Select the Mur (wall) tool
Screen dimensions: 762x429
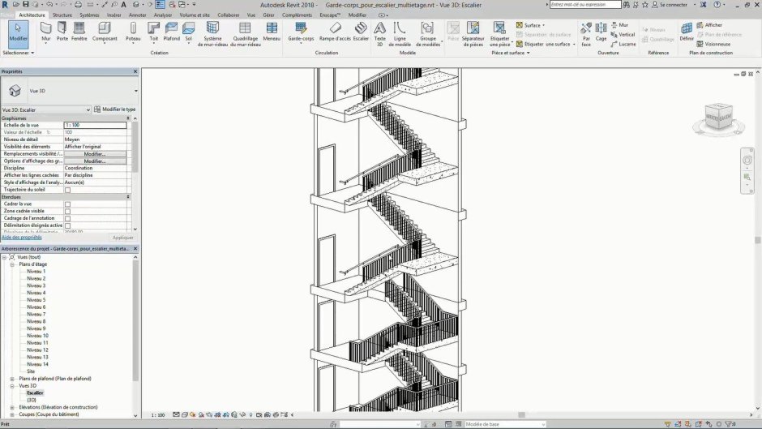tap(45, 32)
